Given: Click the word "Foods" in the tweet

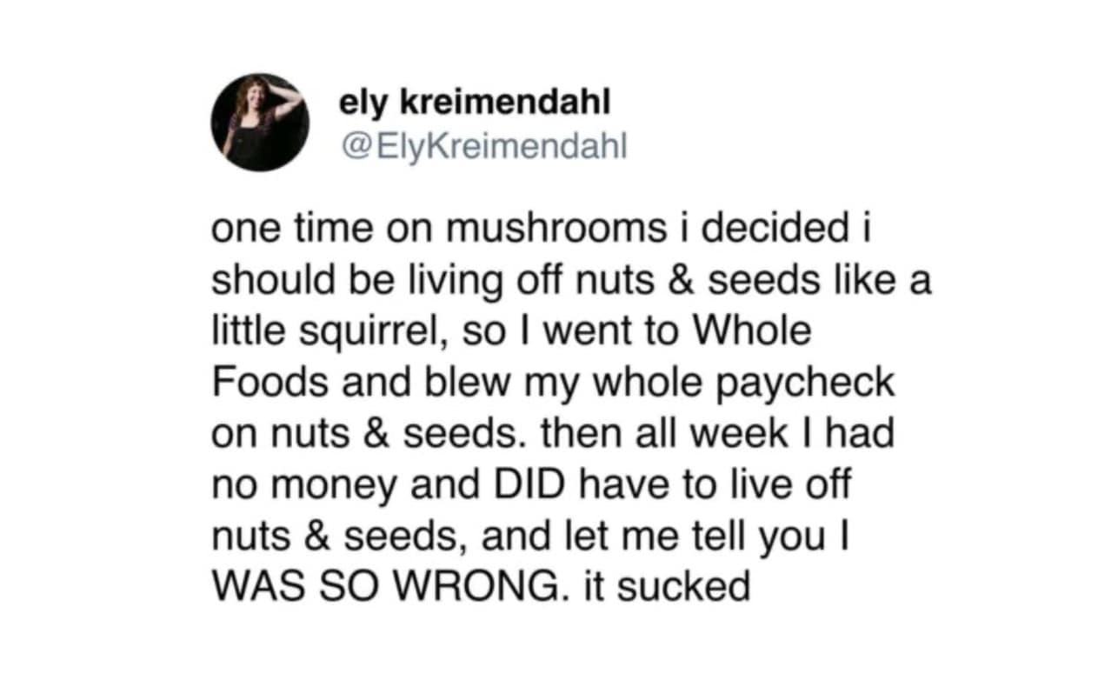Looking at the screenshot, I should click(257, 381).
